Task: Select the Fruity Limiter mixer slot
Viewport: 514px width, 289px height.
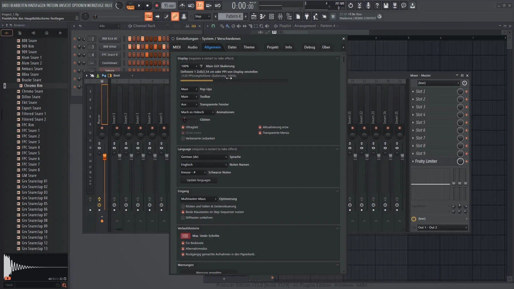Action: click(x=426, y=161)
